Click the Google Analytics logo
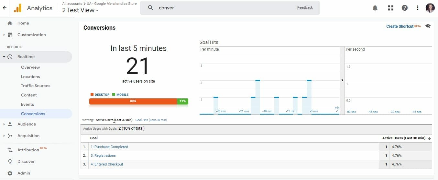Viewport: 438px width, 180px height. (17, 8)
